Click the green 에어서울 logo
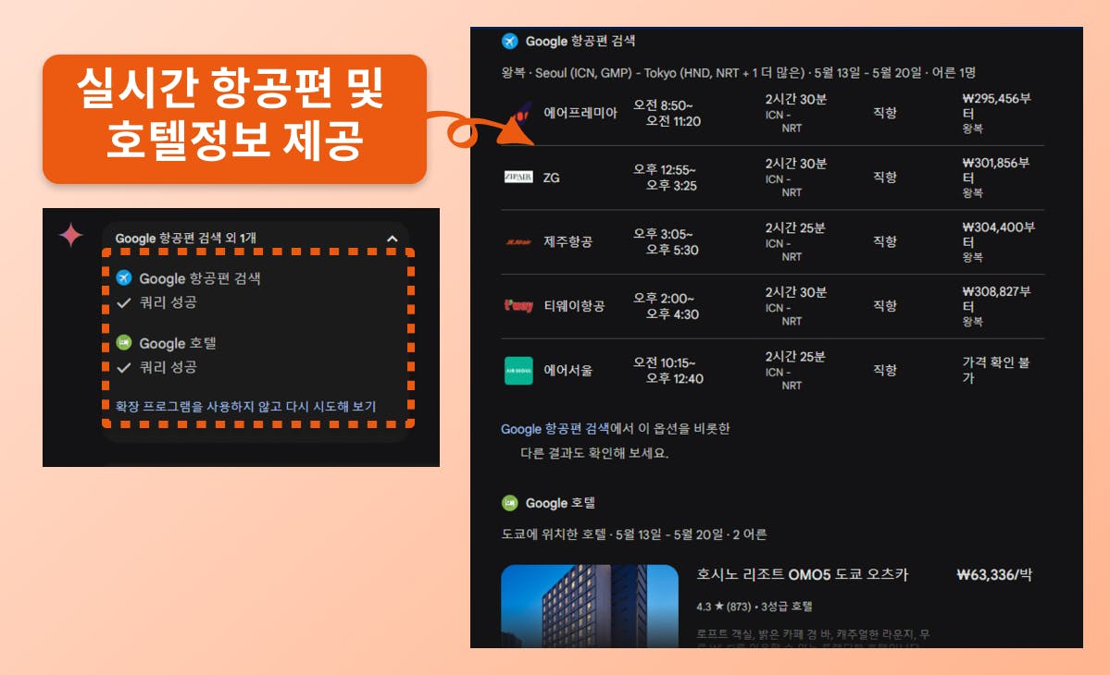Screen dimensions: 1110x675 click(x=518, y=371)
